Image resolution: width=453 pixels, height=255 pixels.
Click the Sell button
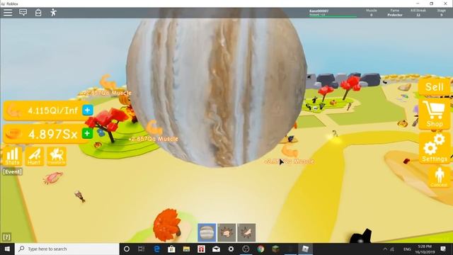[434, 86]
